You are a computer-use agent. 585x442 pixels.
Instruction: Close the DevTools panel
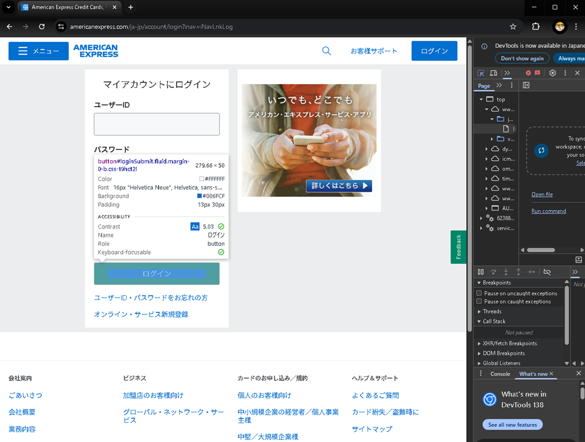(x=577, y=73)
